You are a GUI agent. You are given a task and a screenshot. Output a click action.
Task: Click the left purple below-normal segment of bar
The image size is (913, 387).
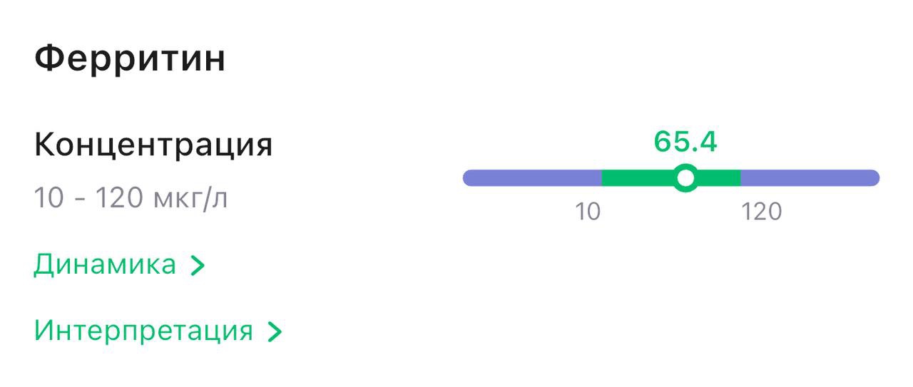[531, 178]
